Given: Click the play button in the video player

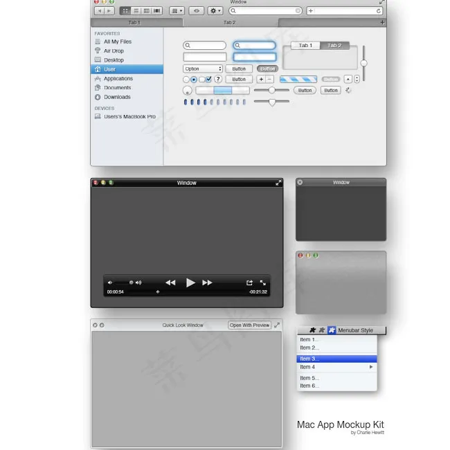Looking at the screenshot, I should point(190,282).
